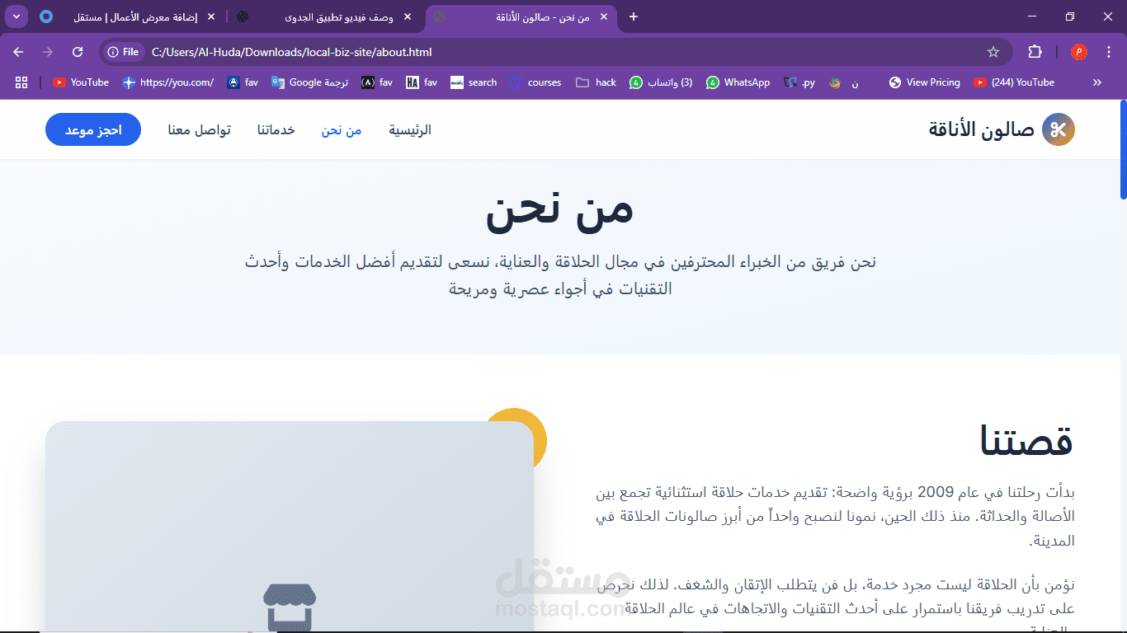
Task: Open the تواصل معنا nav link
Action: [x=199, y=130]
